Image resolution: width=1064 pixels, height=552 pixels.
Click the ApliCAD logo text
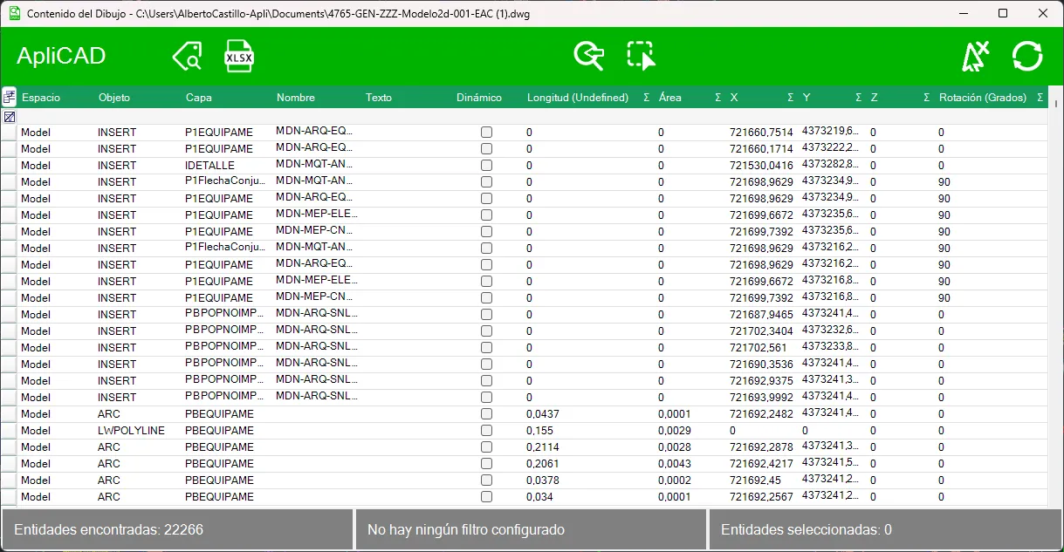coord(61,56)
